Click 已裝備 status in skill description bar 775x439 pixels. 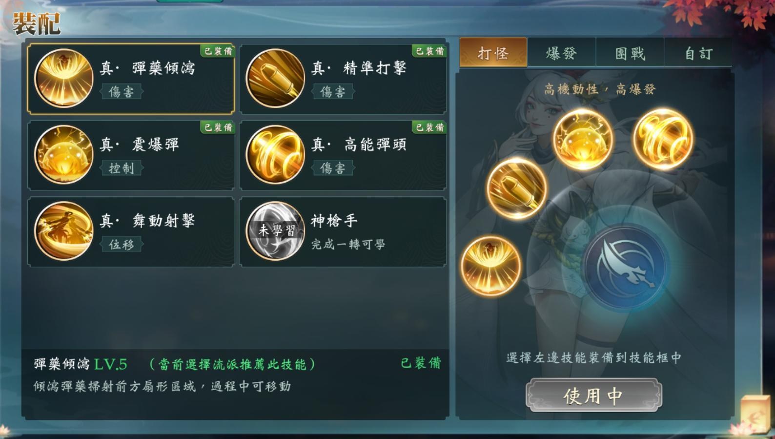point(421,363)
